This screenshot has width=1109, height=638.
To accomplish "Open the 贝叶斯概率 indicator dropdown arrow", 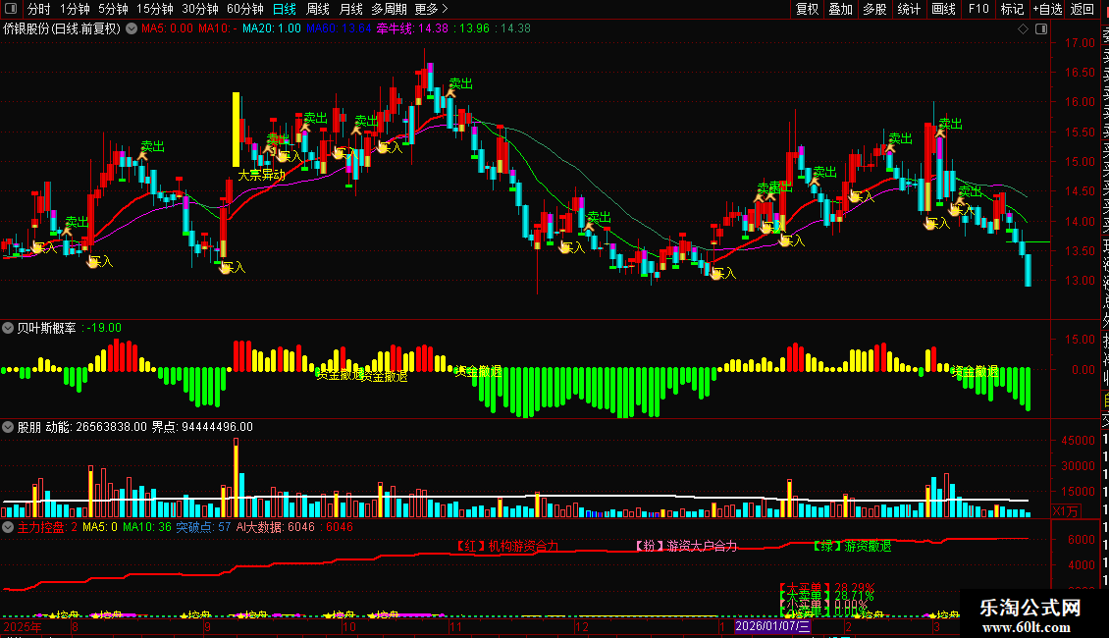I will click(x=8, y=328).
